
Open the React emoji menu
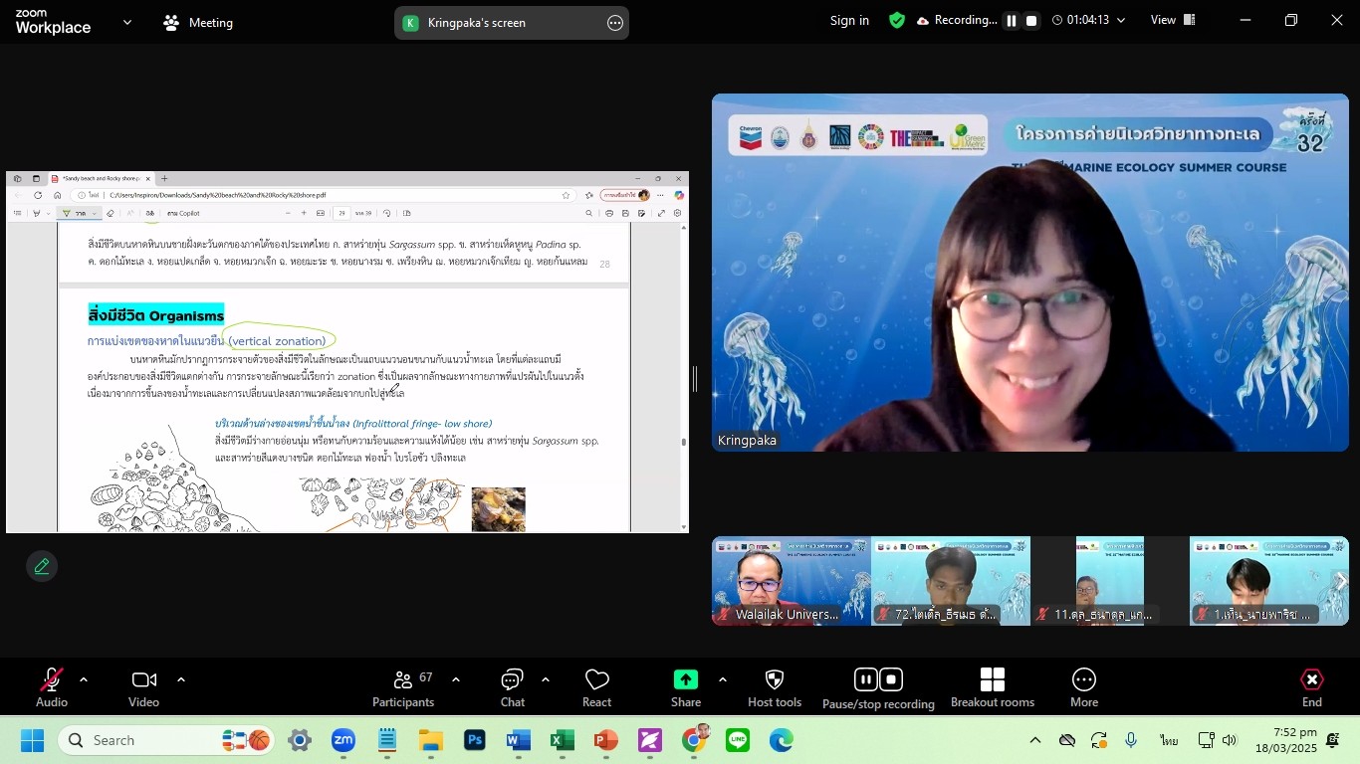pyautogui.click(x=596, y=680)
